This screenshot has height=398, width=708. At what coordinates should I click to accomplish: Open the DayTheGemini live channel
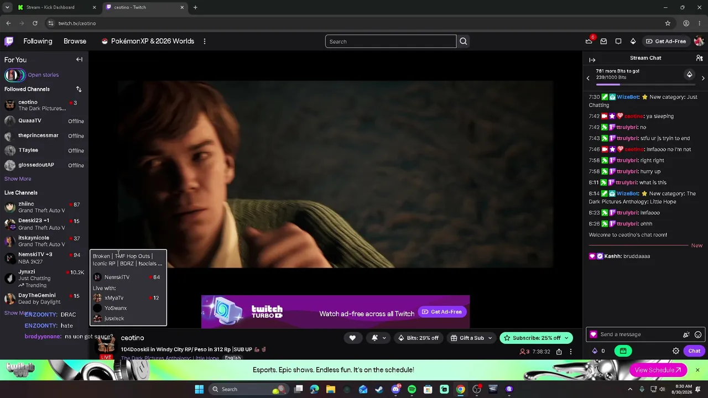tap(44, 298)
